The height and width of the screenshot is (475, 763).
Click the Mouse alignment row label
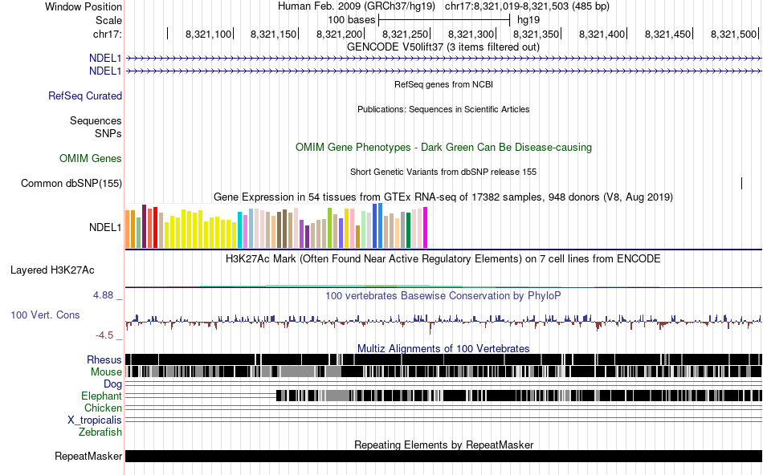click(x=106, y=372)
